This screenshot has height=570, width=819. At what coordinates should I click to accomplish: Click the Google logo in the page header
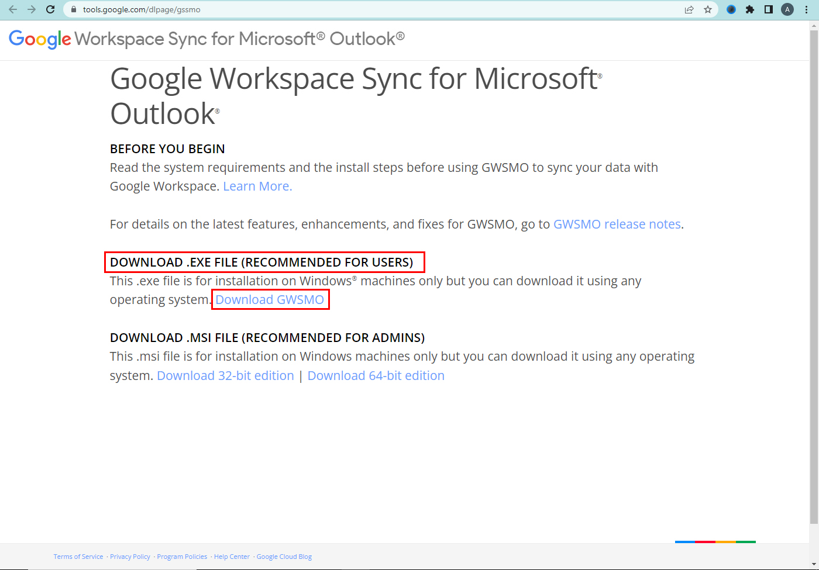40,39
